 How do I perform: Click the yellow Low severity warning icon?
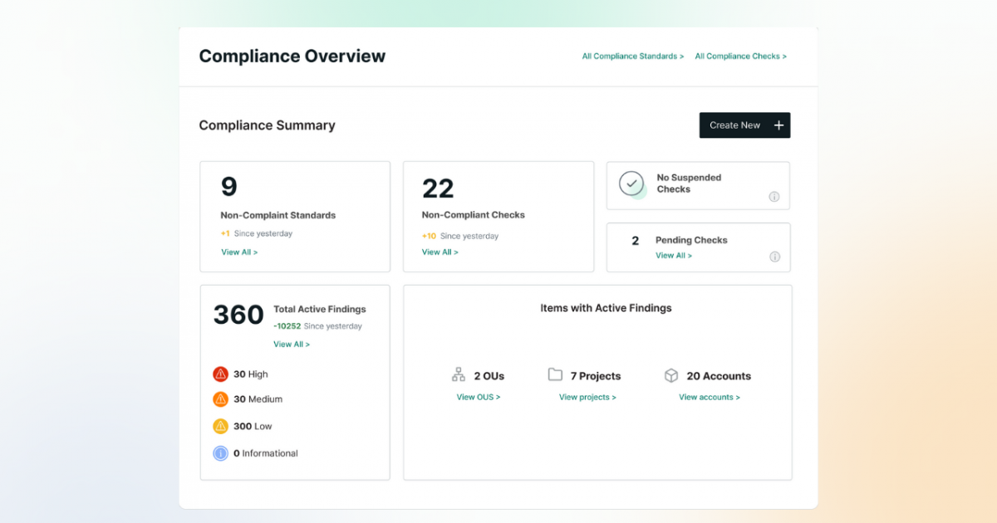220,426
